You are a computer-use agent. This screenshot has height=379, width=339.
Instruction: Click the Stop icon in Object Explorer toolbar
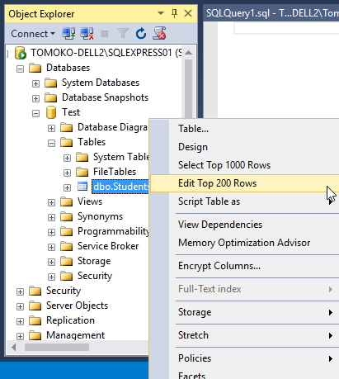coord(105,34)
